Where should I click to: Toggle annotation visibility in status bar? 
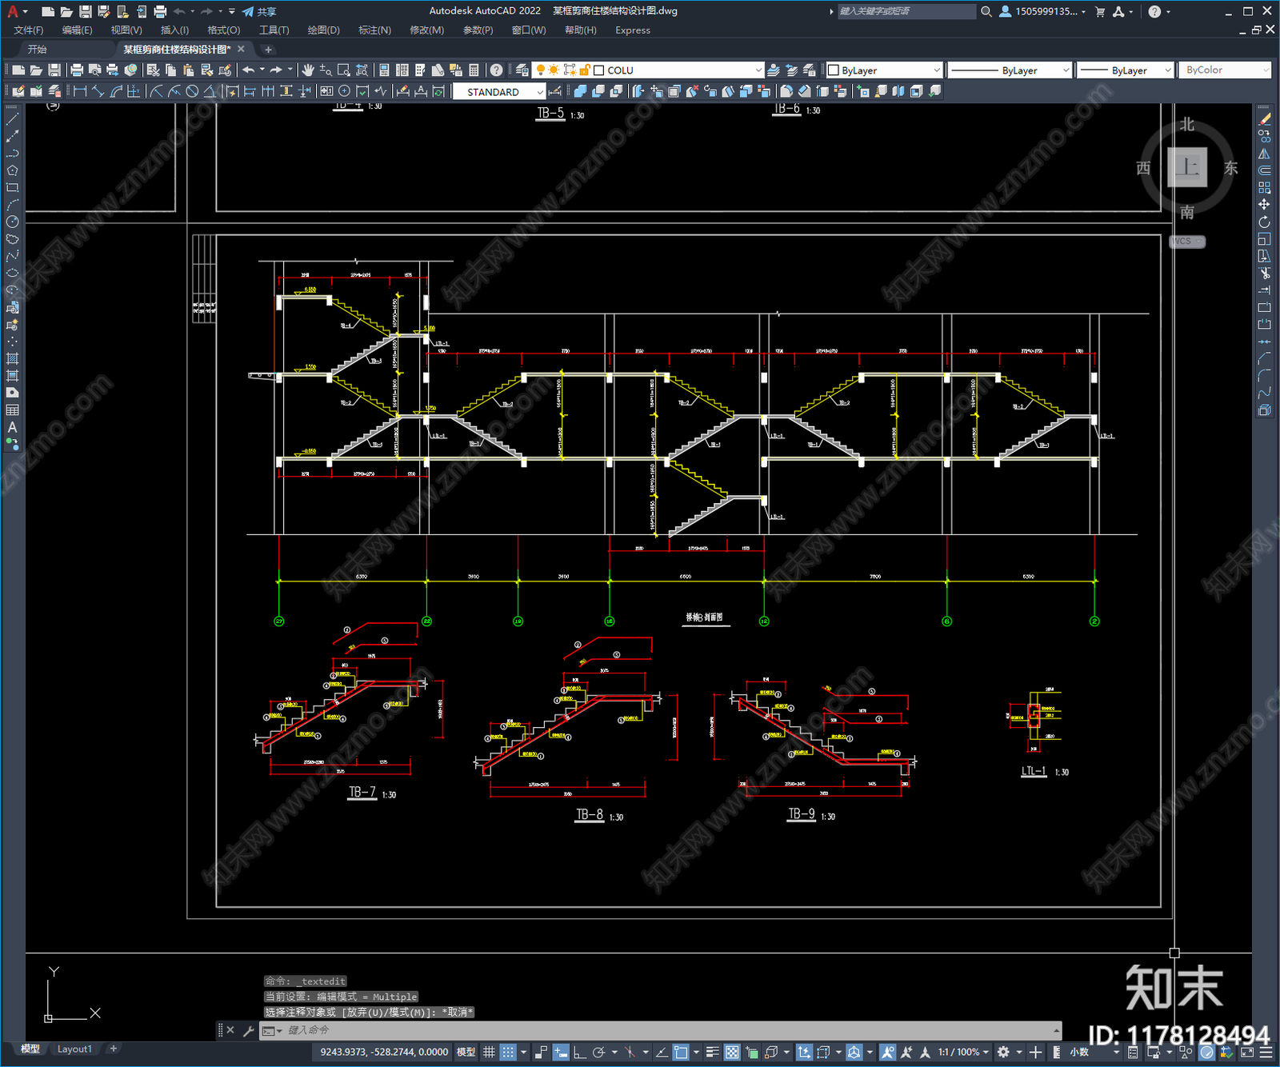(x=888, y=1052)
